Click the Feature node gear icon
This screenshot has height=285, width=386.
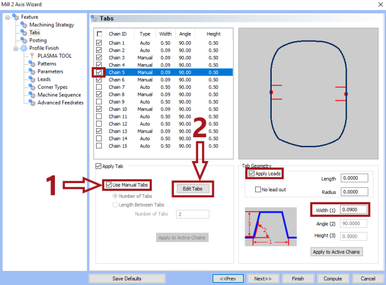[15, 16]
